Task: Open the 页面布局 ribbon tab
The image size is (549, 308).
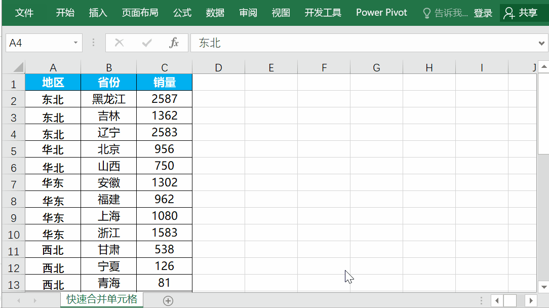Action: click(x=140, y=13)
